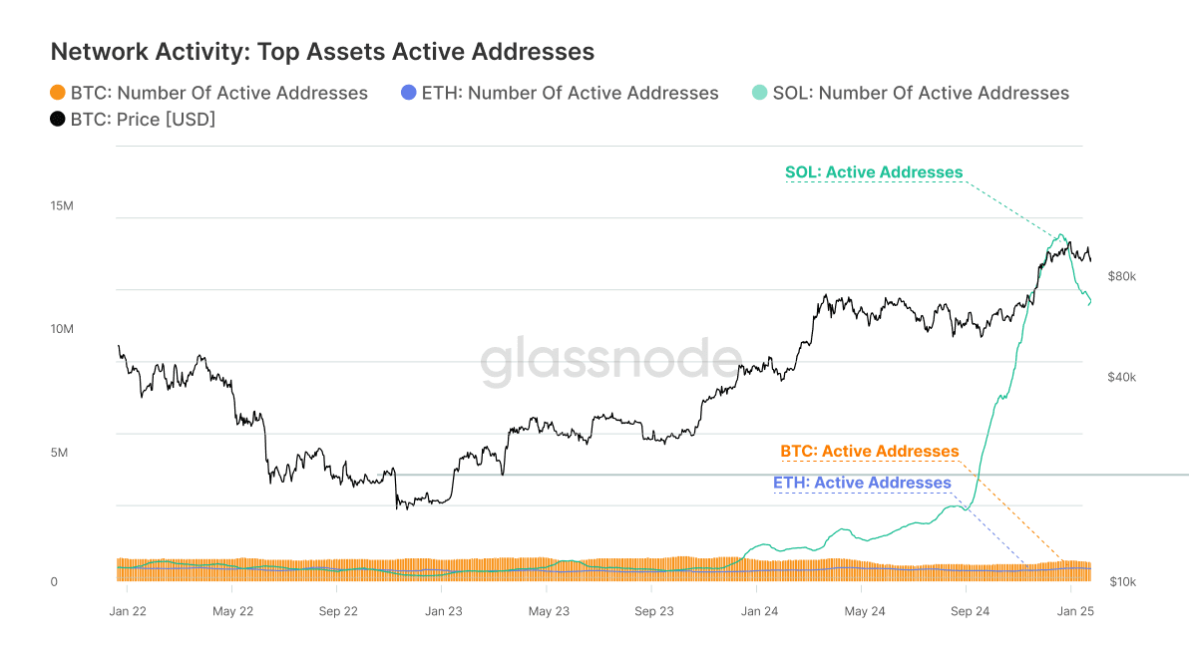Select the Sep 24 x-axis label
The width and height of the screenshot is (1189, 668).
(969, 611)
